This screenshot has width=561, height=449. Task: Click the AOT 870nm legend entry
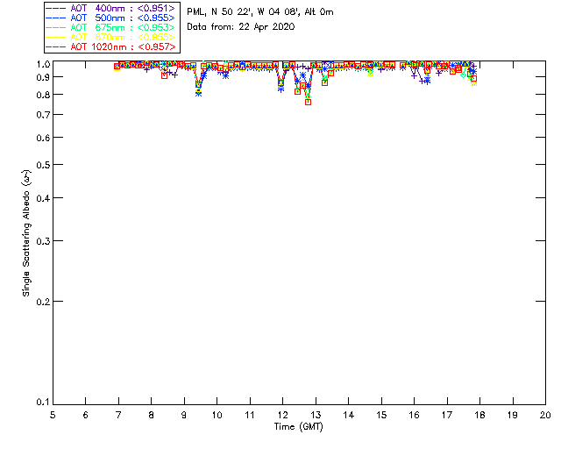(111, 37)
